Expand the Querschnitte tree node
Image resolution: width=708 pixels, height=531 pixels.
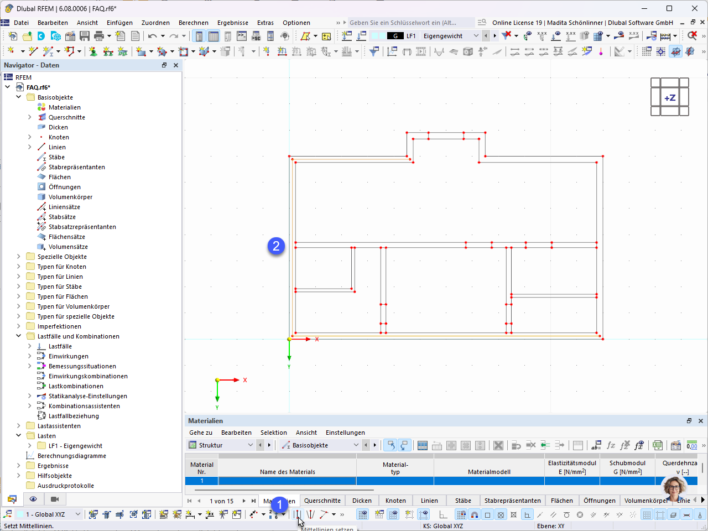[x=30, y=117]
